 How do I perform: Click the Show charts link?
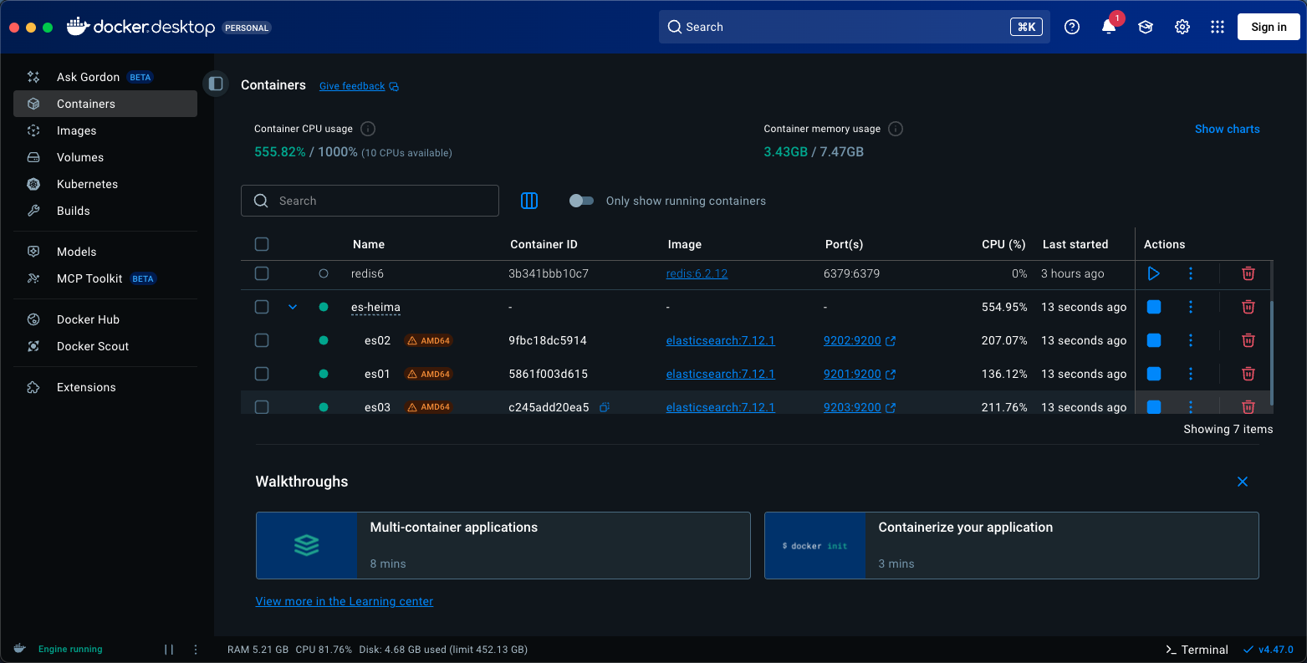click(1227, 129)
